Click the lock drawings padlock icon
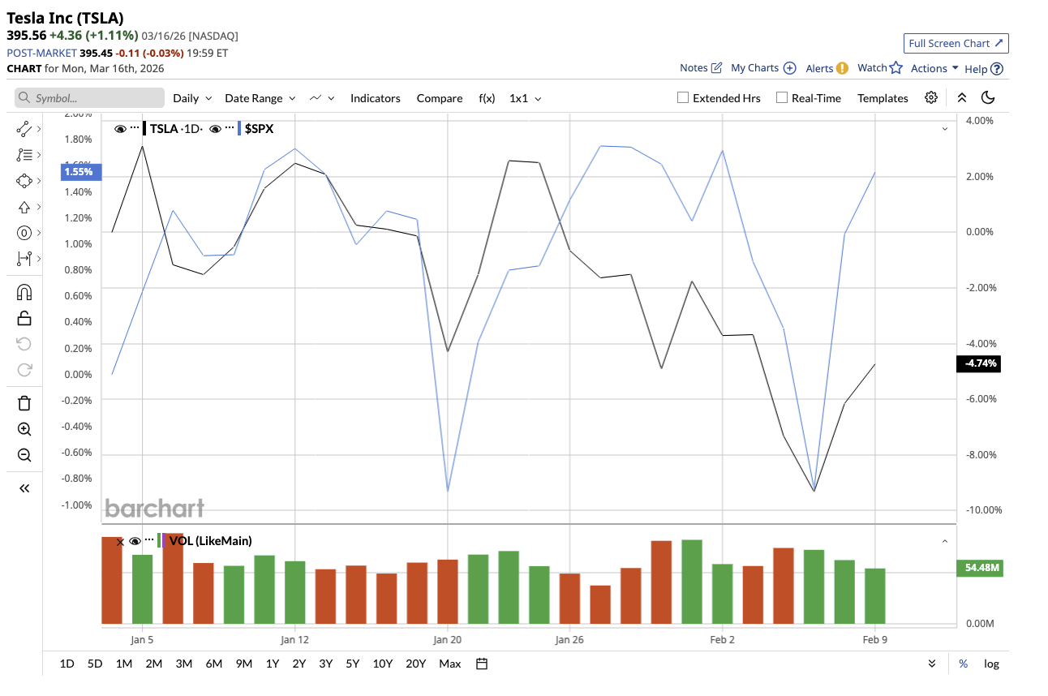Viewport: 1048px width, 696px height. 24,318
